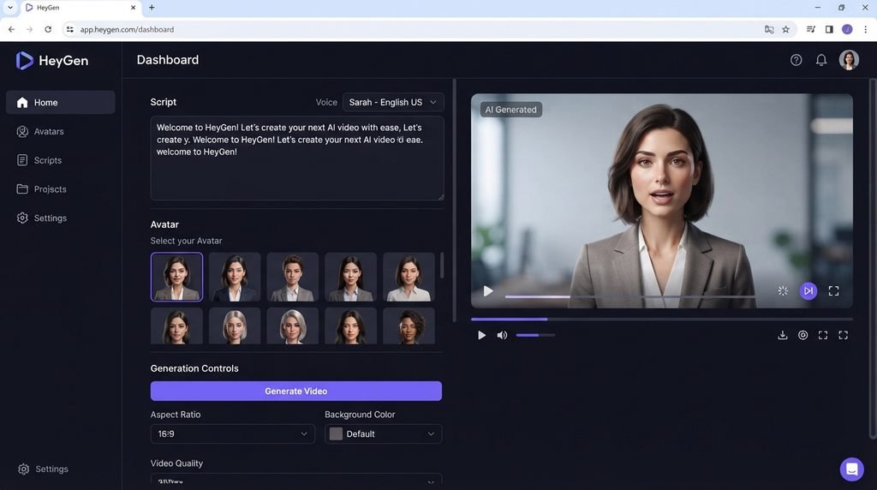Download the video

coord(783,335)
